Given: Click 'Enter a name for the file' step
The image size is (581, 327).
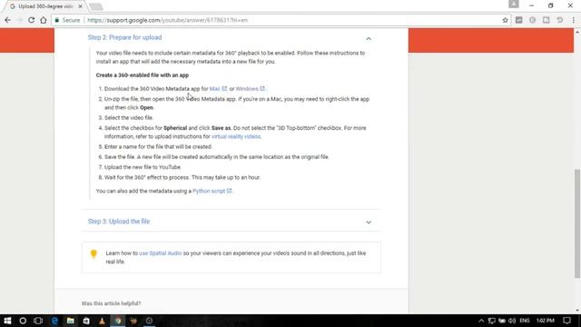Looking at the screenshot, I should [x=158, y=147].
